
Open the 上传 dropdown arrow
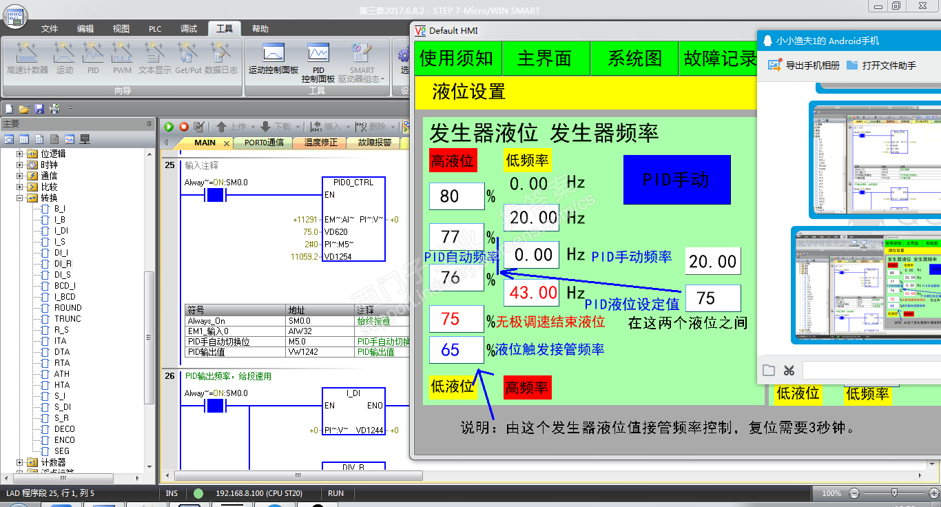pyautogui.click(x=254, y=127)
